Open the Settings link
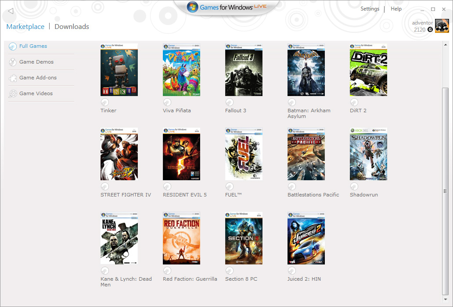The image size is (453, 307). [x=370, y=9]
